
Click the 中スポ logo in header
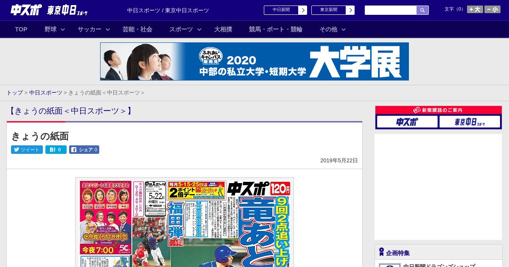pos(26,10)
